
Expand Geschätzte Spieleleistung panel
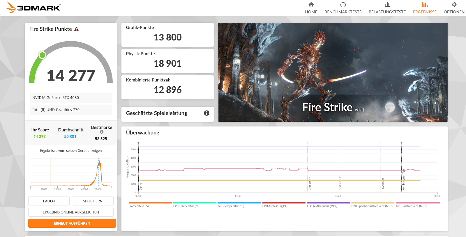[x=167, y=114]
